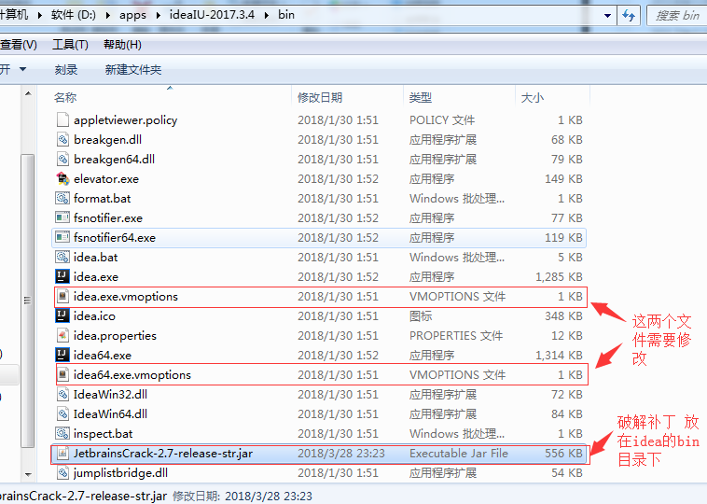Select the file name IdeaWin64.dll

tap(110, 414)
